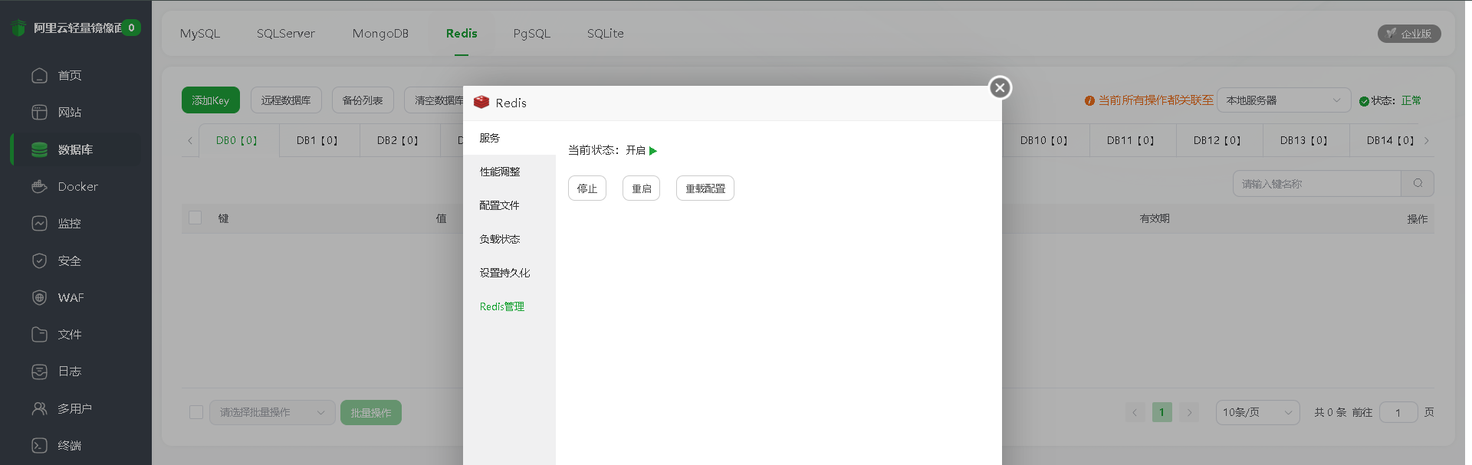Click the 终端 terminal icon
Image resolution: width=1472 pixels, height=465 pixels.
39,445
